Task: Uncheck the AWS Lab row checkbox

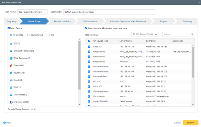Action: 89,62
